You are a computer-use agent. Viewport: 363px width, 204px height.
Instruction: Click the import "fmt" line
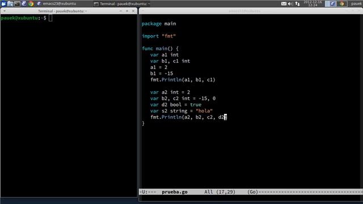pos(159,36)
